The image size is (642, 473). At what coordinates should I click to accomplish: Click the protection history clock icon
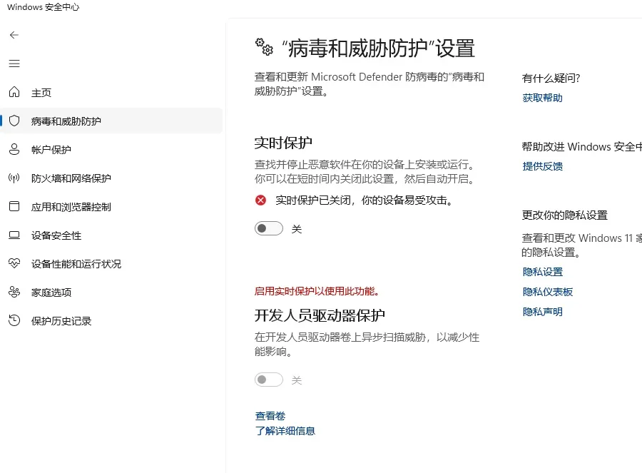pos(14,321)
